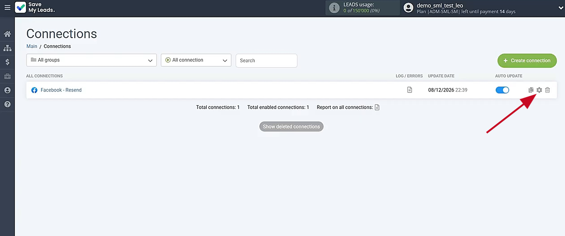Open the help question mark icon
Viewport: 565px width, 236px height.
tap(7, 104)
